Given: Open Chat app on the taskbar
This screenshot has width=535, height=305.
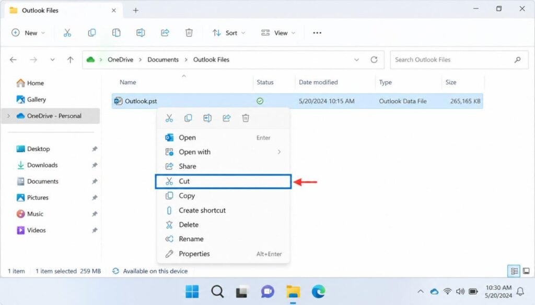Looking at the screenshot, I should pyautogui.click(x=267, y=292).
